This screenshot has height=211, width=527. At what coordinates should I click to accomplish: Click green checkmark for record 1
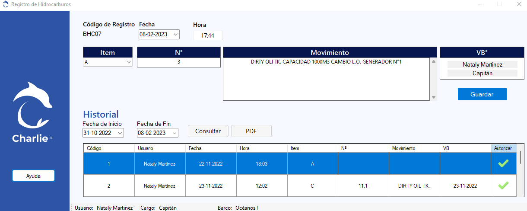click(x=503, y=163)
